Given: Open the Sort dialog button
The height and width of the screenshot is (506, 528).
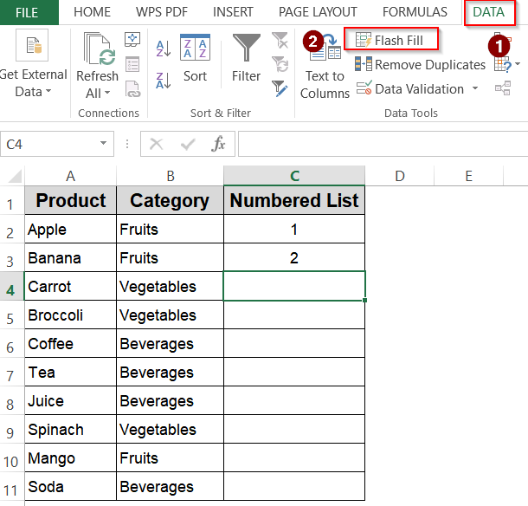Looking at the screenshot, I should click(195, 59).
